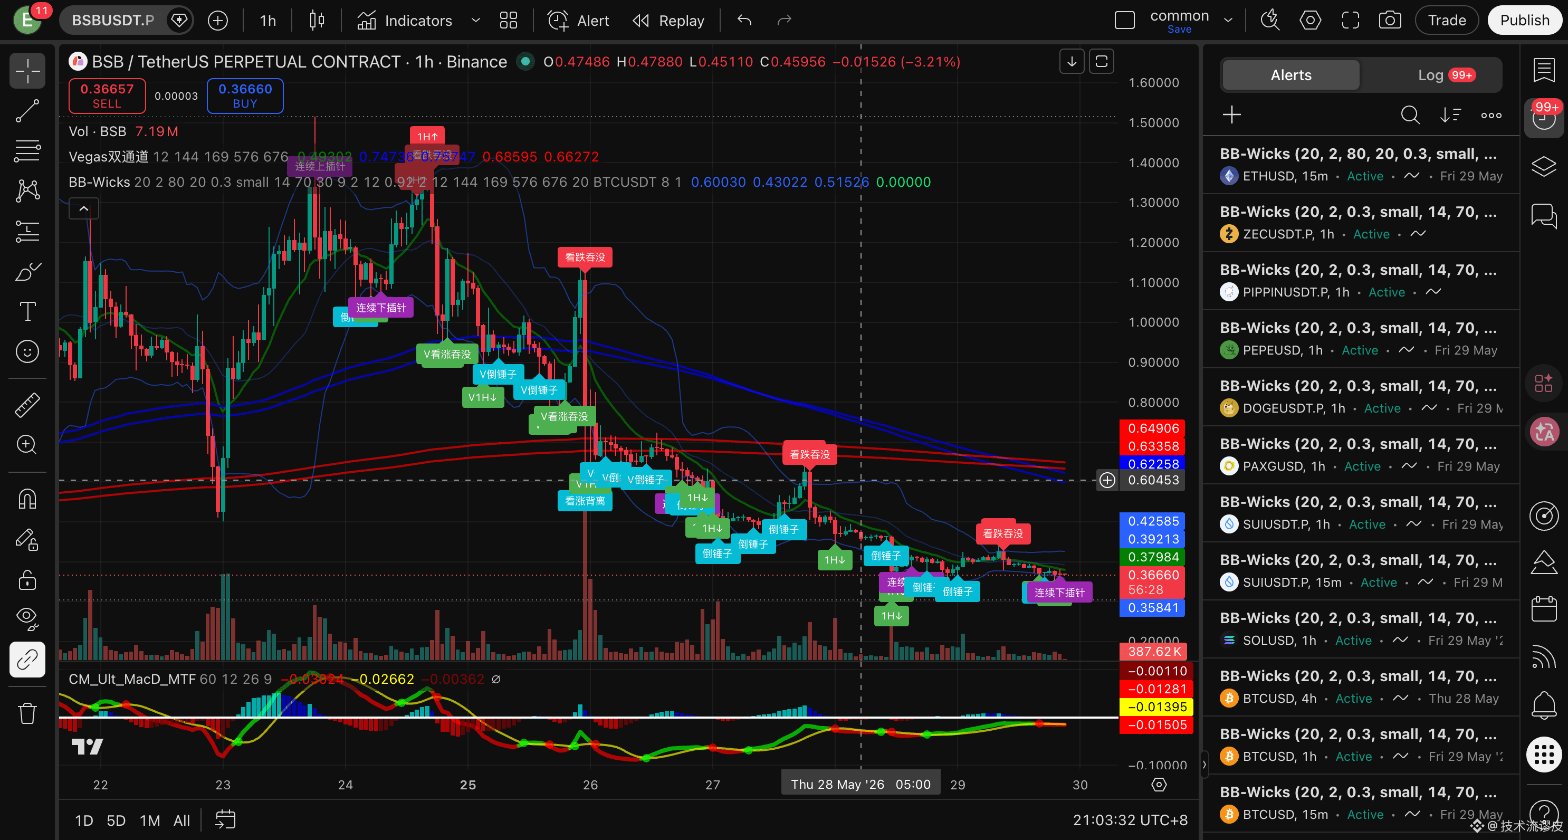Select the 5D date range
This screenshot has width=1568, height=840.
[x=116, y=820]
